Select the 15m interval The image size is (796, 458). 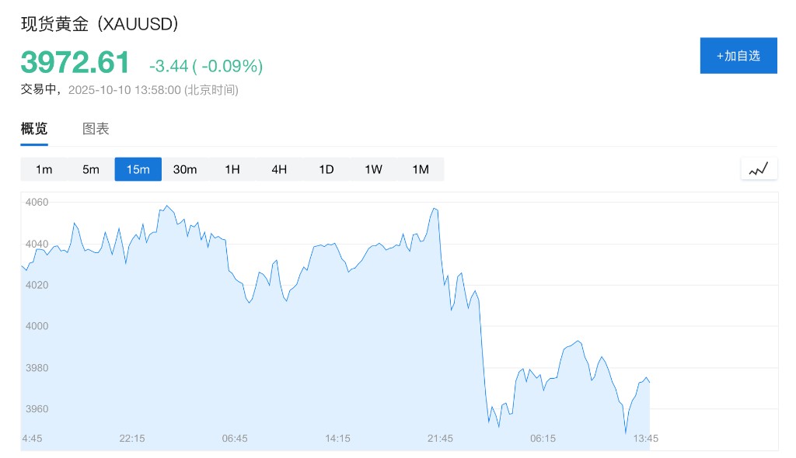pos(138,169)
